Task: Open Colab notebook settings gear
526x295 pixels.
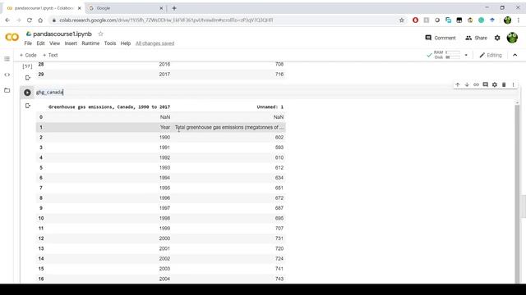Action: (x=497, y=38)
